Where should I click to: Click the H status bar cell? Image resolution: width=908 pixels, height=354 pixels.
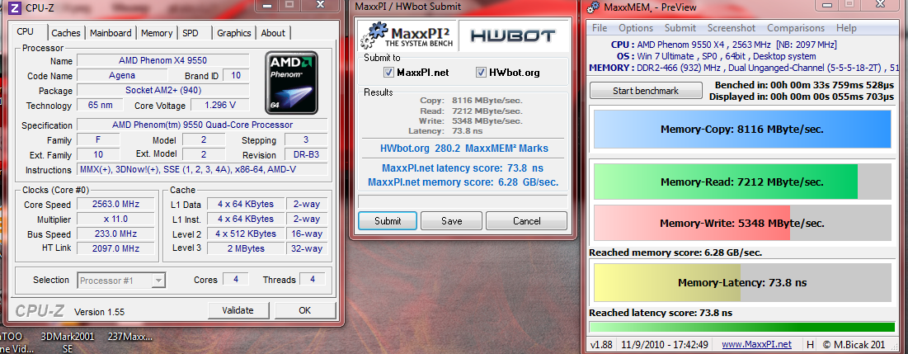(810, 344)
